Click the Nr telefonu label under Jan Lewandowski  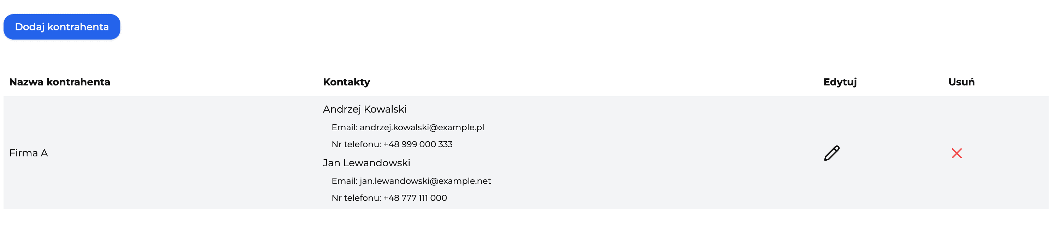356,198
